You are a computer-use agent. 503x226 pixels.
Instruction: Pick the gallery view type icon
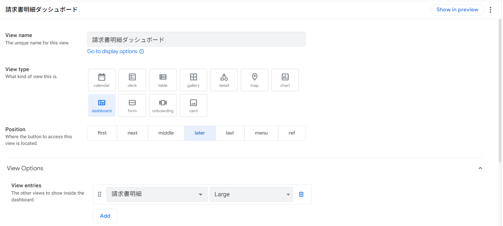pos(193,80)
